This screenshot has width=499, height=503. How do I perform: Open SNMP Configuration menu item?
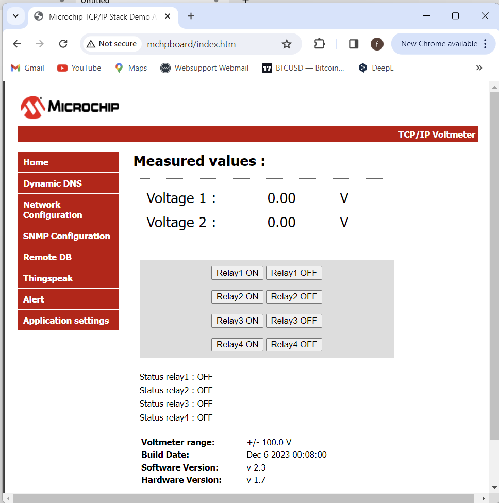pyautogui.click(x=69, y=236)
